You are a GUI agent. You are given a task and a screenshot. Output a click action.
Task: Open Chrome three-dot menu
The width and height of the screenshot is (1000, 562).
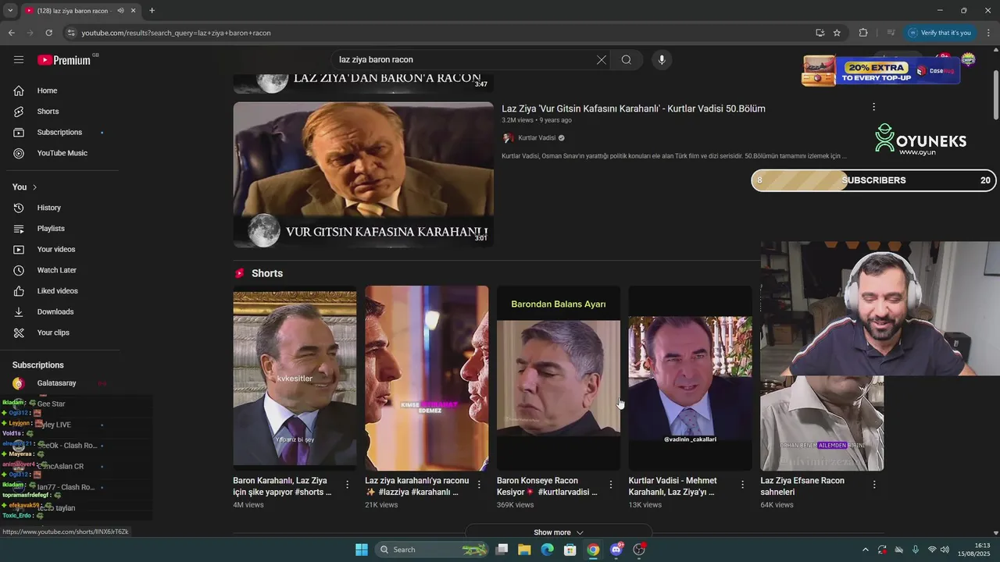point(988,33)
